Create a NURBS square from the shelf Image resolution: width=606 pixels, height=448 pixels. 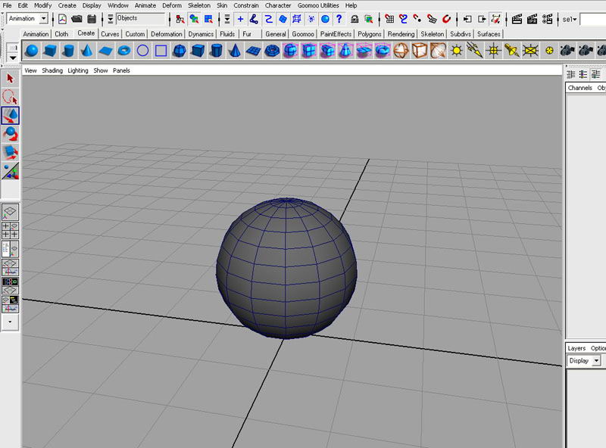(161, 51)
